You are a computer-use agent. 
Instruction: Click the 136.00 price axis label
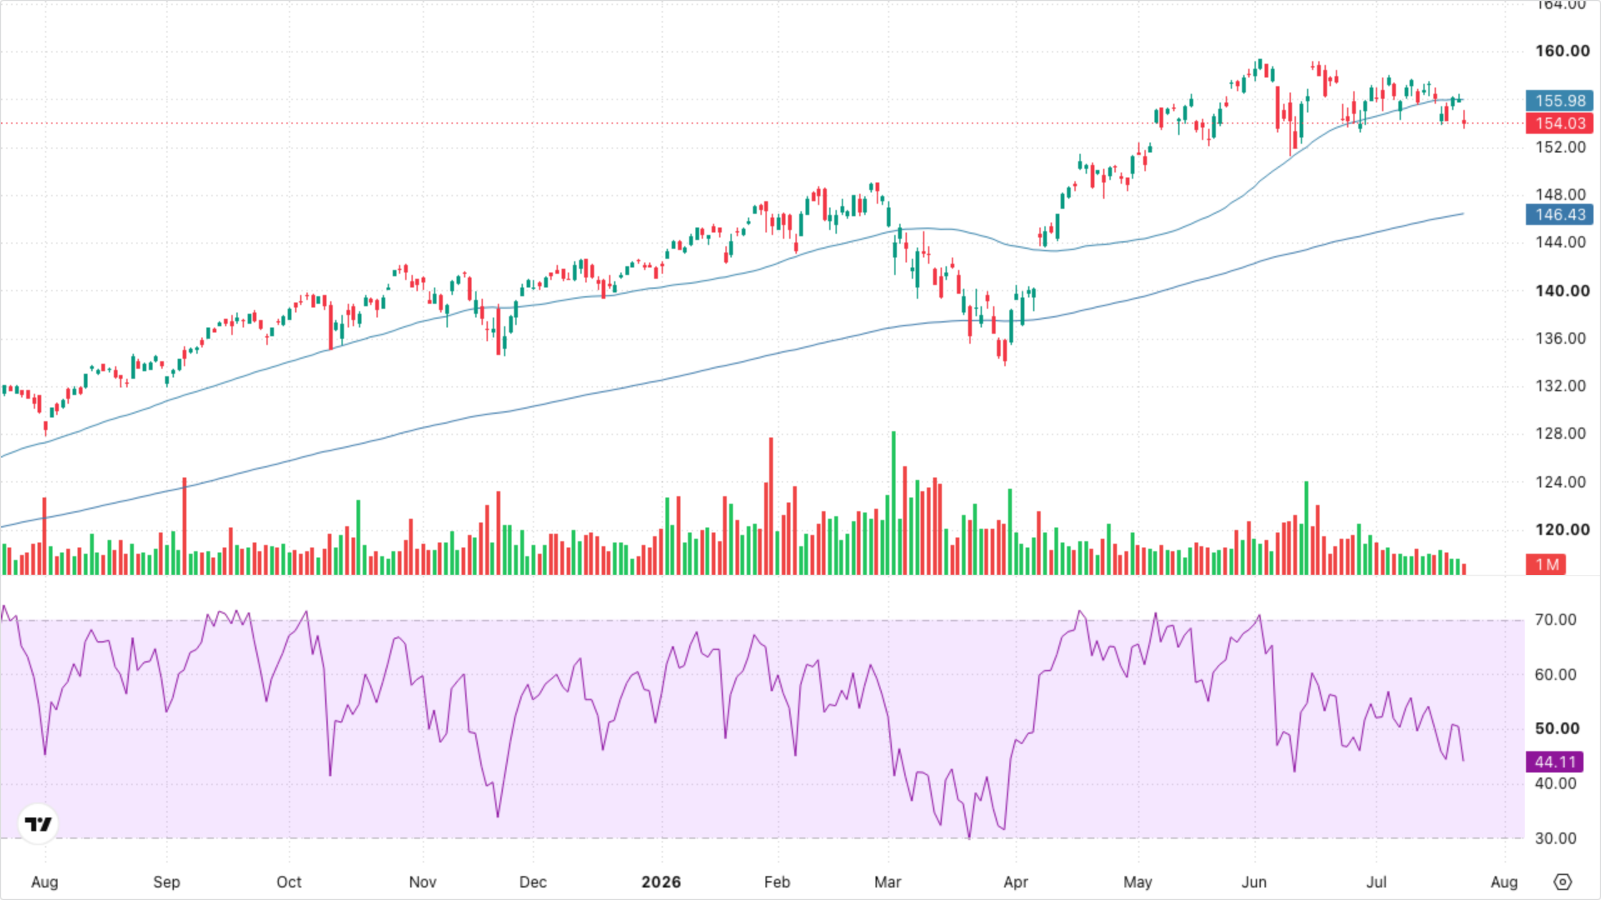(x=1561, y=338)
